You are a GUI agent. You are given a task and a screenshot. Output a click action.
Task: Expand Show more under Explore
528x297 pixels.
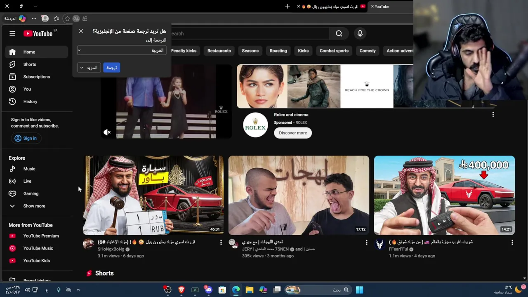click(36, 206)
